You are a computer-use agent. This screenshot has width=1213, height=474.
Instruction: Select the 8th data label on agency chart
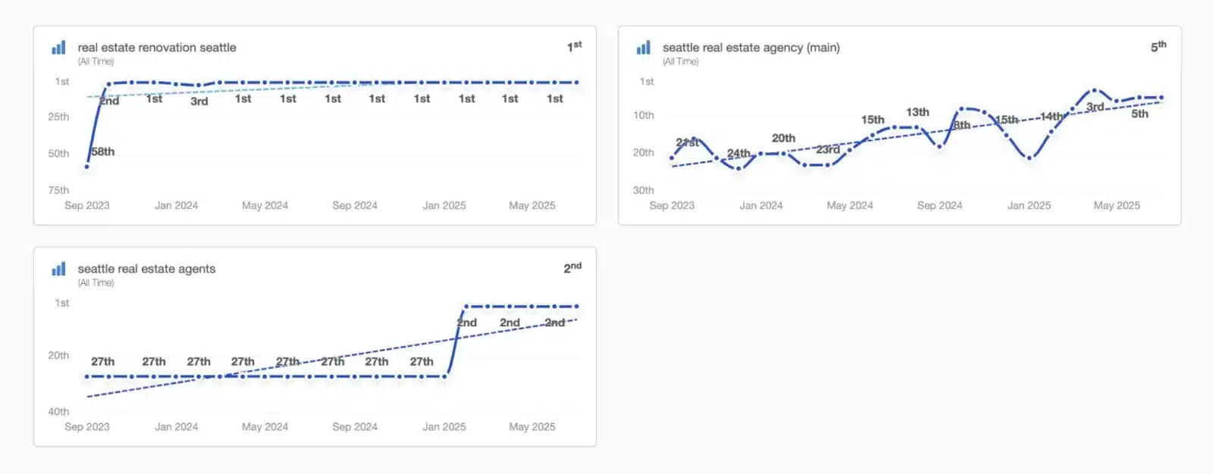(x=961, y=125)
